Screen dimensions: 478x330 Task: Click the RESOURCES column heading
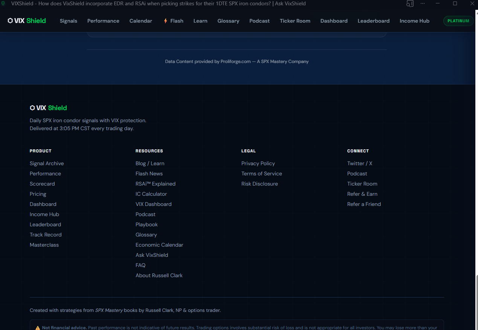(149, 151)
